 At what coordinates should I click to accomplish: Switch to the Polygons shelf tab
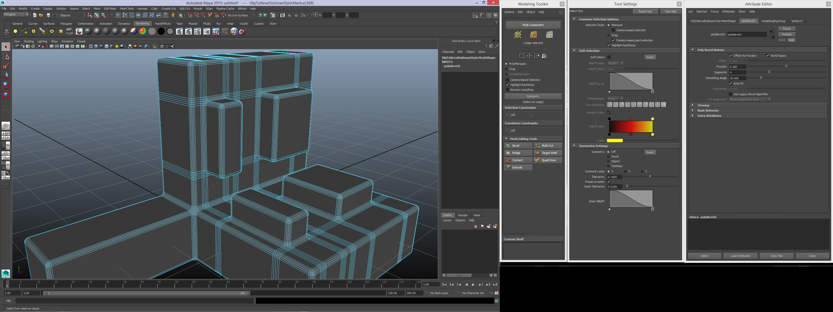click(66, 24)
